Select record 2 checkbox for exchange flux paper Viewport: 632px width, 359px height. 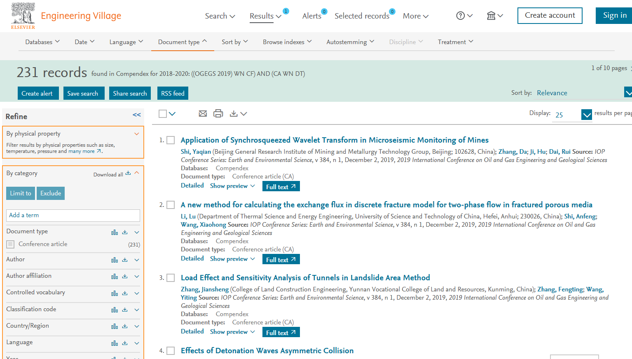(171, 205)
